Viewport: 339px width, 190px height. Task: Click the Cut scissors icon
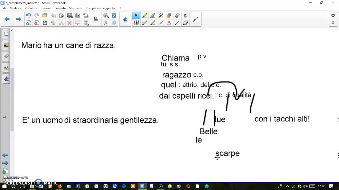coord(61,23)
